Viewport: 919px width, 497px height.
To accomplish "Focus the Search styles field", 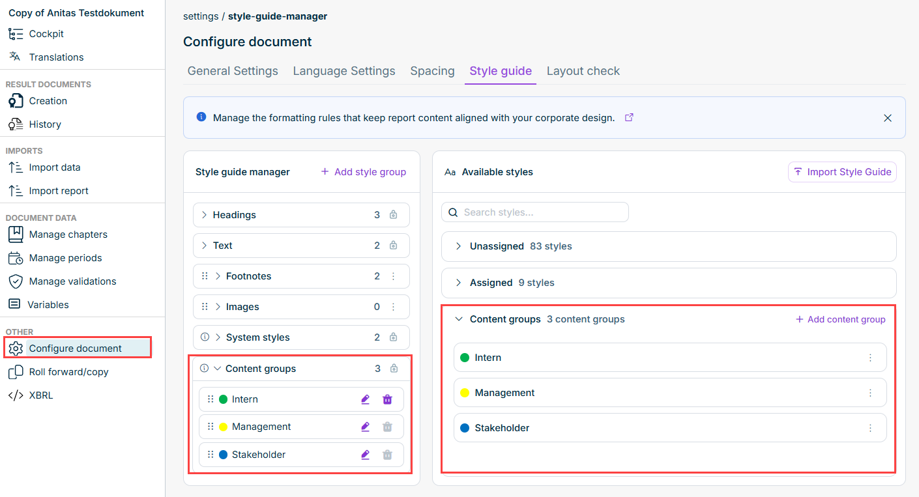I will [x=535, y=212].
